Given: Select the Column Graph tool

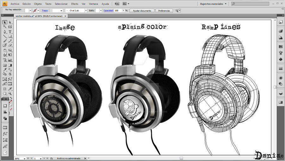Looking at the screenshot, I should pyautogui.click(x=10, y=60).
